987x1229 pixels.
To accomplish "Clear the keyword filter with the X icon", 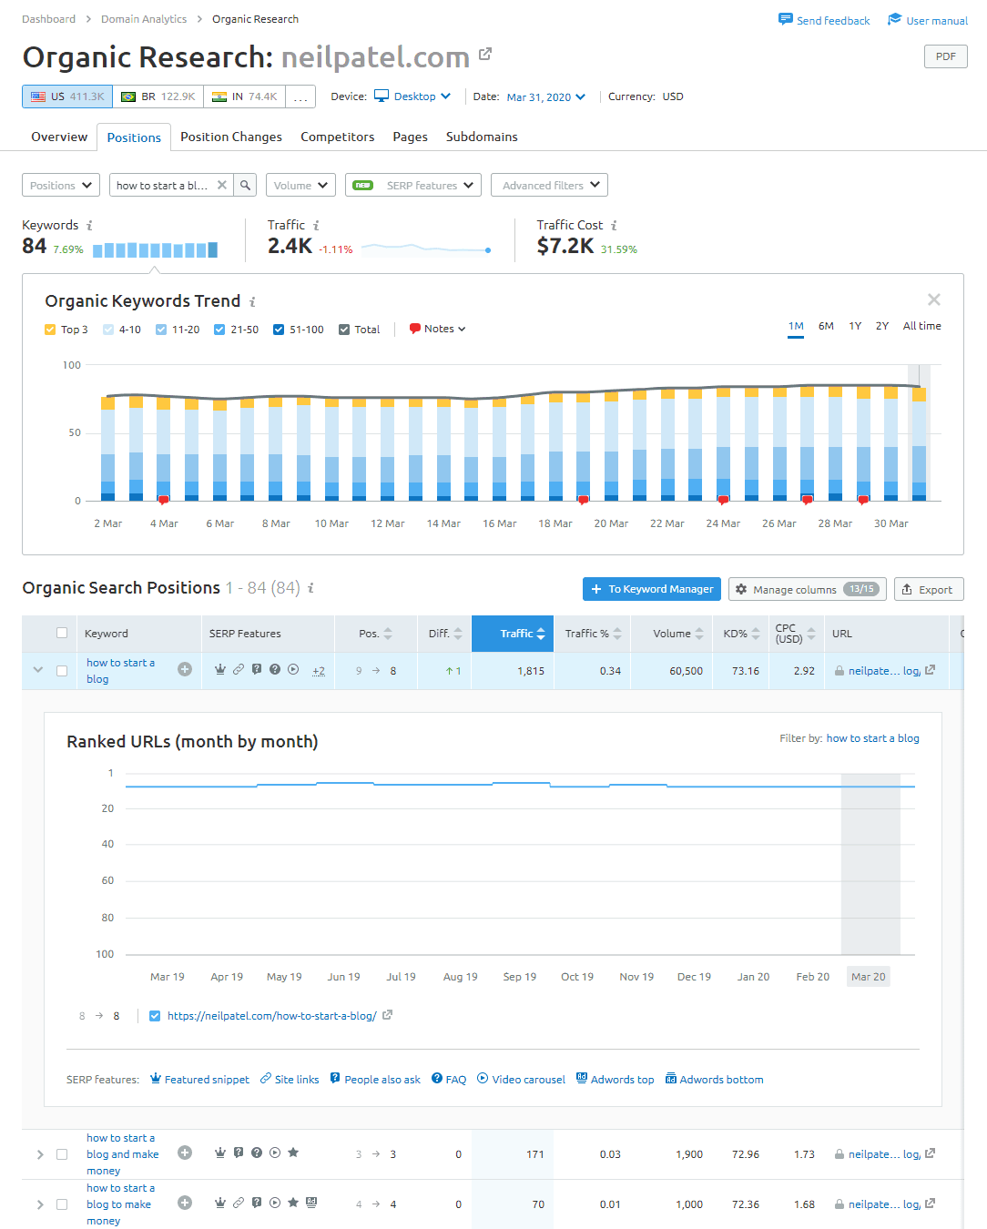I will pos(222,185).
